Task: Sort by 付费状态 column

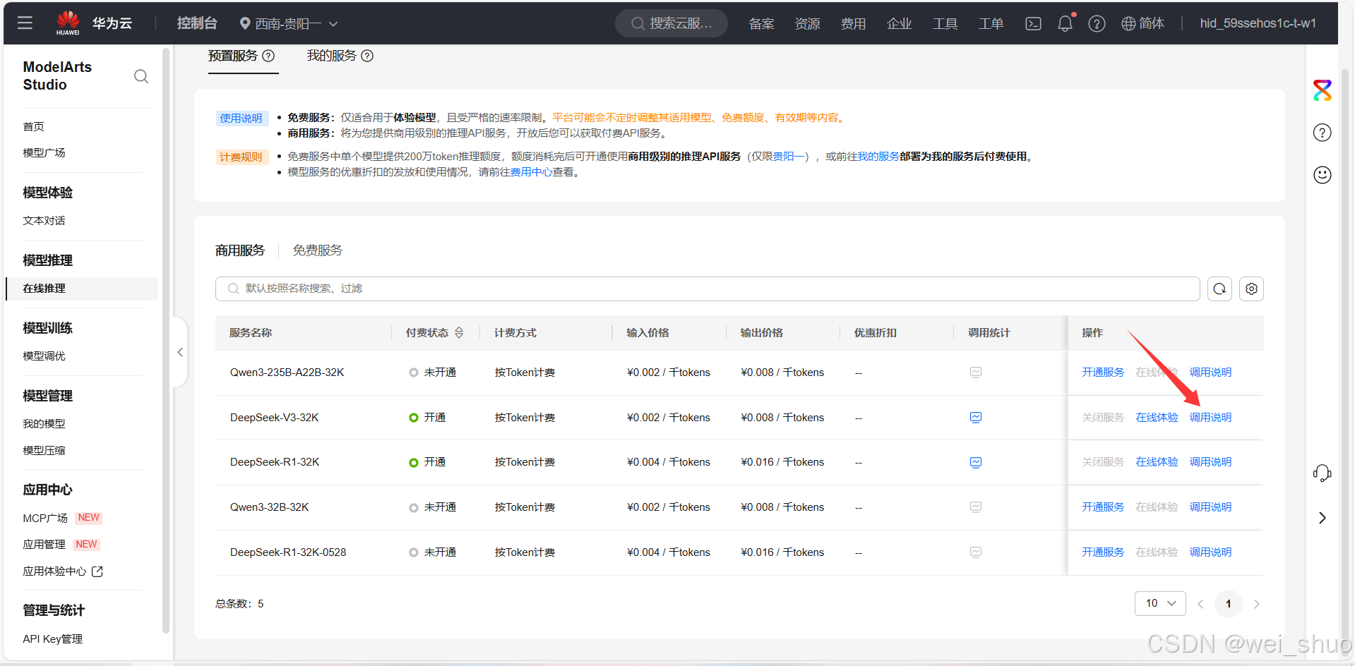Action: pyautogui.click(x=459, y=333)
